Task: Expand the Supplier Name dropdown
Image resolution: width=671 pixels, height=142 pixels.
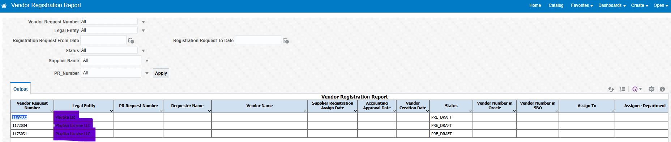Action: 147,61
